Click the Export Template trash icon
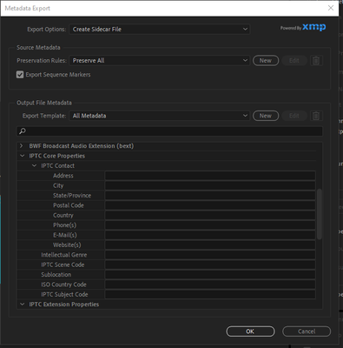 pos(316,116)
